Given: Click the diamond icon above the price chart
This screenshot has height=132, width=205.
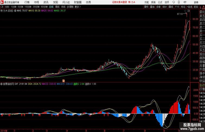Looking at the screenshot, I should pos(185,11).
